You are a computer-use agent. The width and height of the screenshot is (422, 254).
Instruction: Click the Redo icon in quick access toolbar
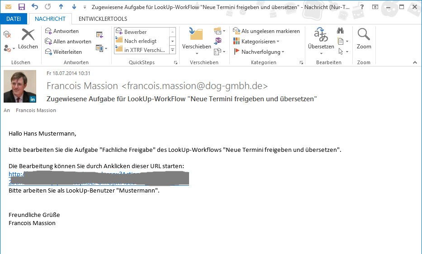(47, 6)
